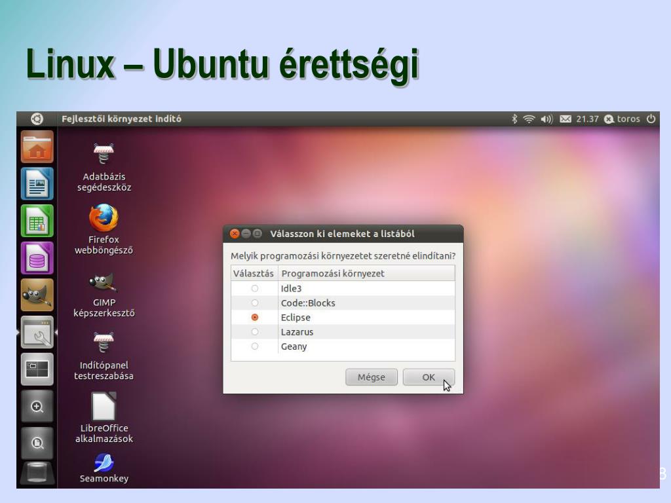Click the selected Eclipse radio button
The image size is (671, 503).
[x=255, y=318]
